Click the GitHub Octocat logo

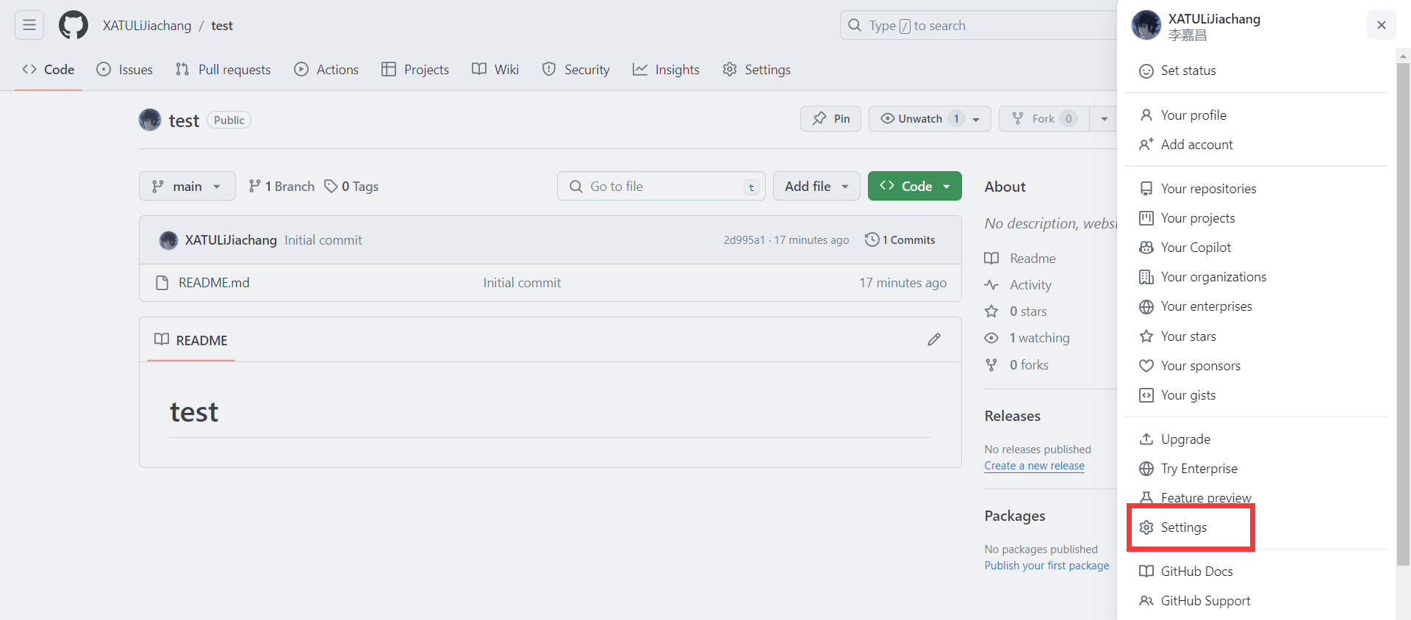coord(73,25)
